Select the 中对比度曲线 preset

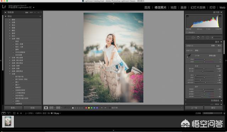20,52
